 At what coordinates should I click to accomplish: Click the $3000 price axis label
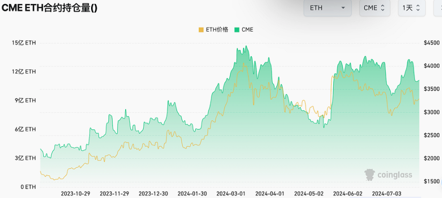(431, 112)
